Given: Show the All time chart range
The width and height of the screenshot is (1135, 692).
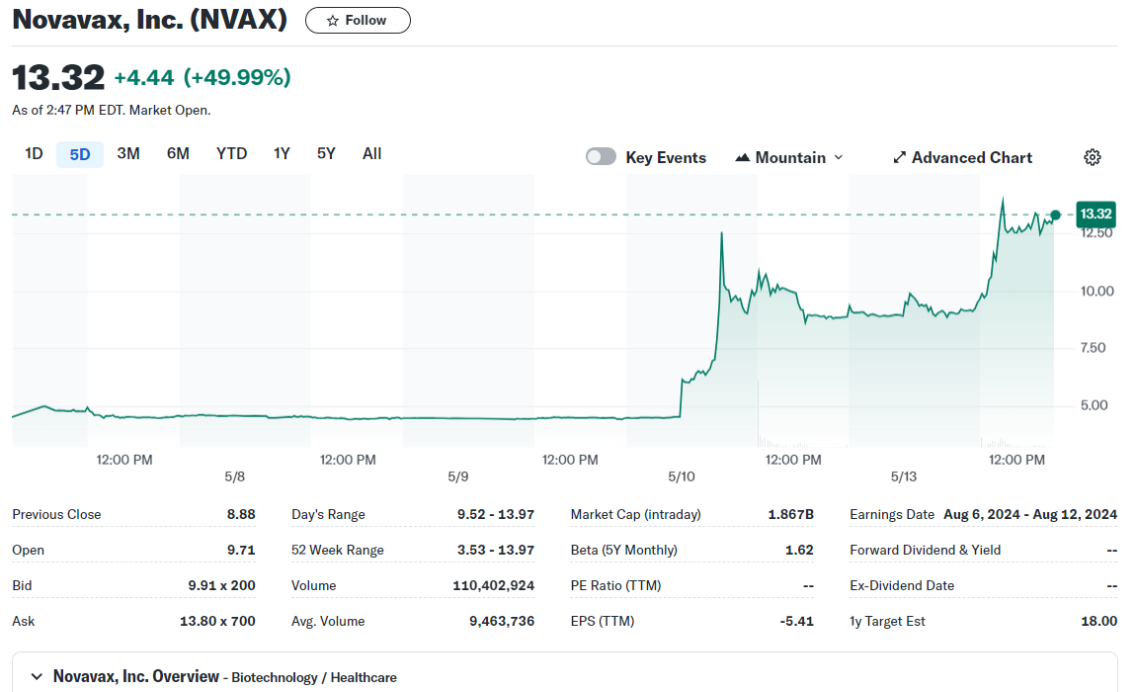Looking at the screenshot, I should click(x=372, y=153).
